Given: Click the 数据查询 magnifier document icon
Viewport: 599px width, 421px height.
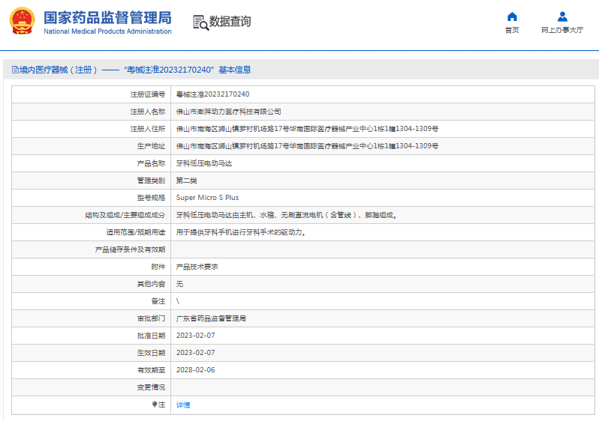Looking at the screenshot, I should pos(200,22).
